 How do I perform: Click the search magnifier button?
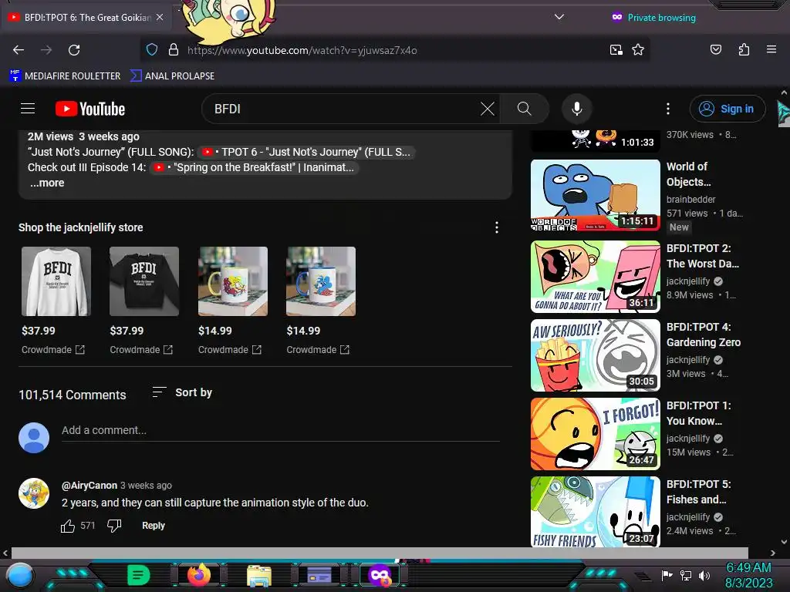[524, 109]
